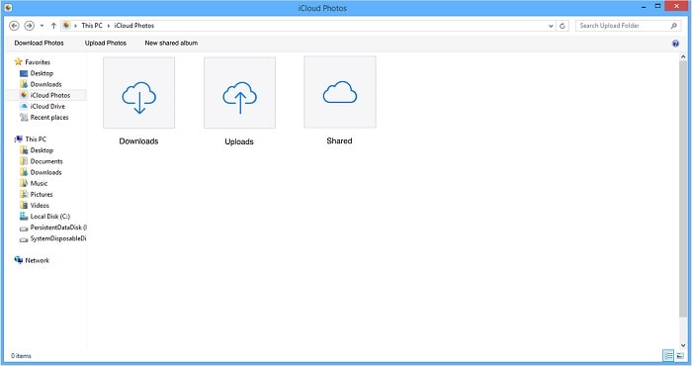Open Downloads under This PC
This screenshot has width=692, height=366.
[45, 173]
